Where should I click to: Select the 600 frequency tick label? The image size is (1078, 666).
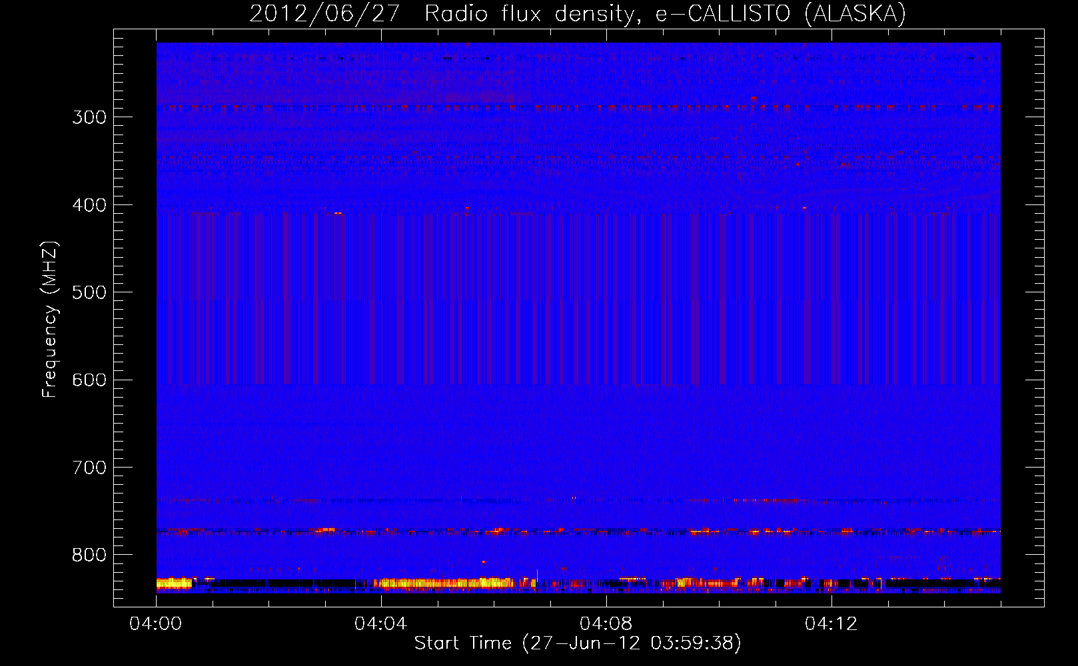89,380
